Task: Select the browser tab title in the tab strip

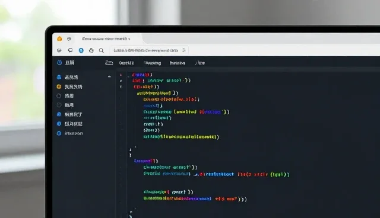Action: pos(106,39)
